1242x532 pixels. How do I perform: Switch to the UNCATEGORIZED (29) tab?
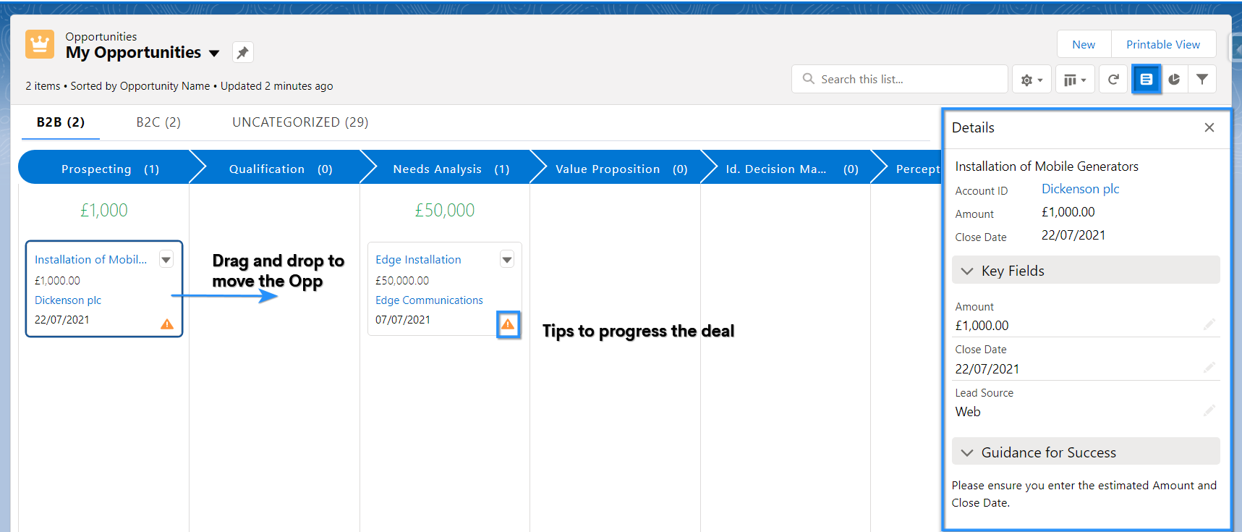pyautogui.click(x=300, y=122)
